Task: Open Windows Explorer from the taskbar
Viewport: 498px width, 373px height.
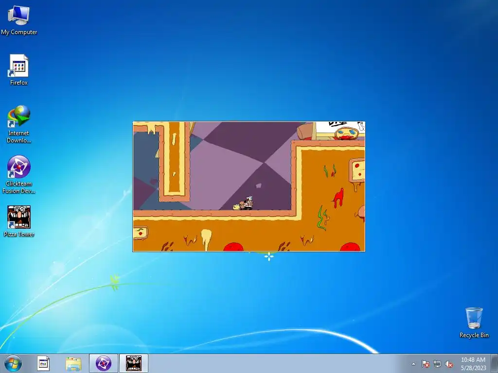Action: pos(73,363)
